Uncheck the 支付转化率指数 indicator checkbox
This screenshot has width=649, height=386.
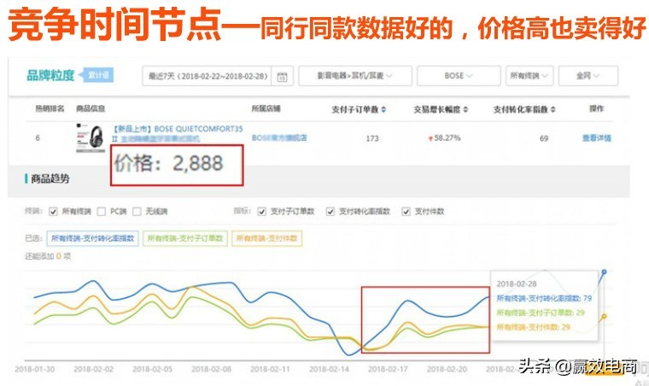[330, 212]
